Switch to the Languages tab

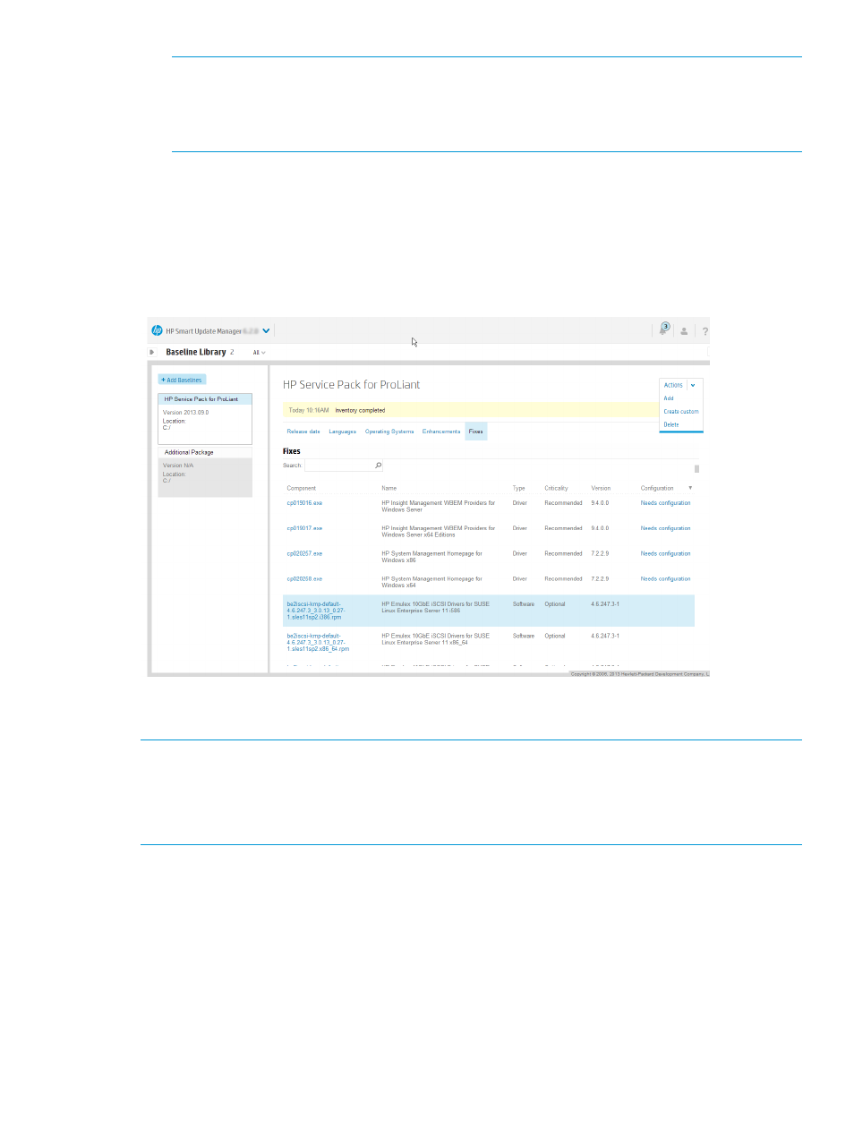click(343, 432)
